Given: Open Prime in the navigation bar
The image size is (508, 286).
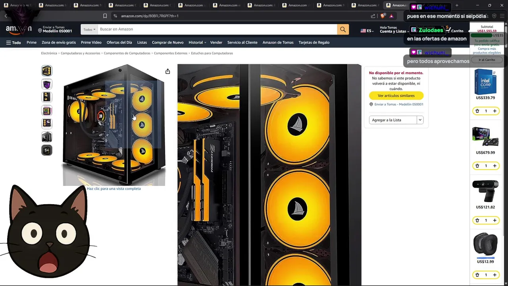Looking at the screenshot, I should [x=31, y=43].
